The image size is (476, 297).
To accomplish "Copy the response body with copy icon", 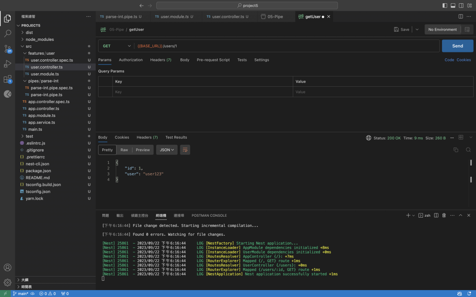I will 456,150.
